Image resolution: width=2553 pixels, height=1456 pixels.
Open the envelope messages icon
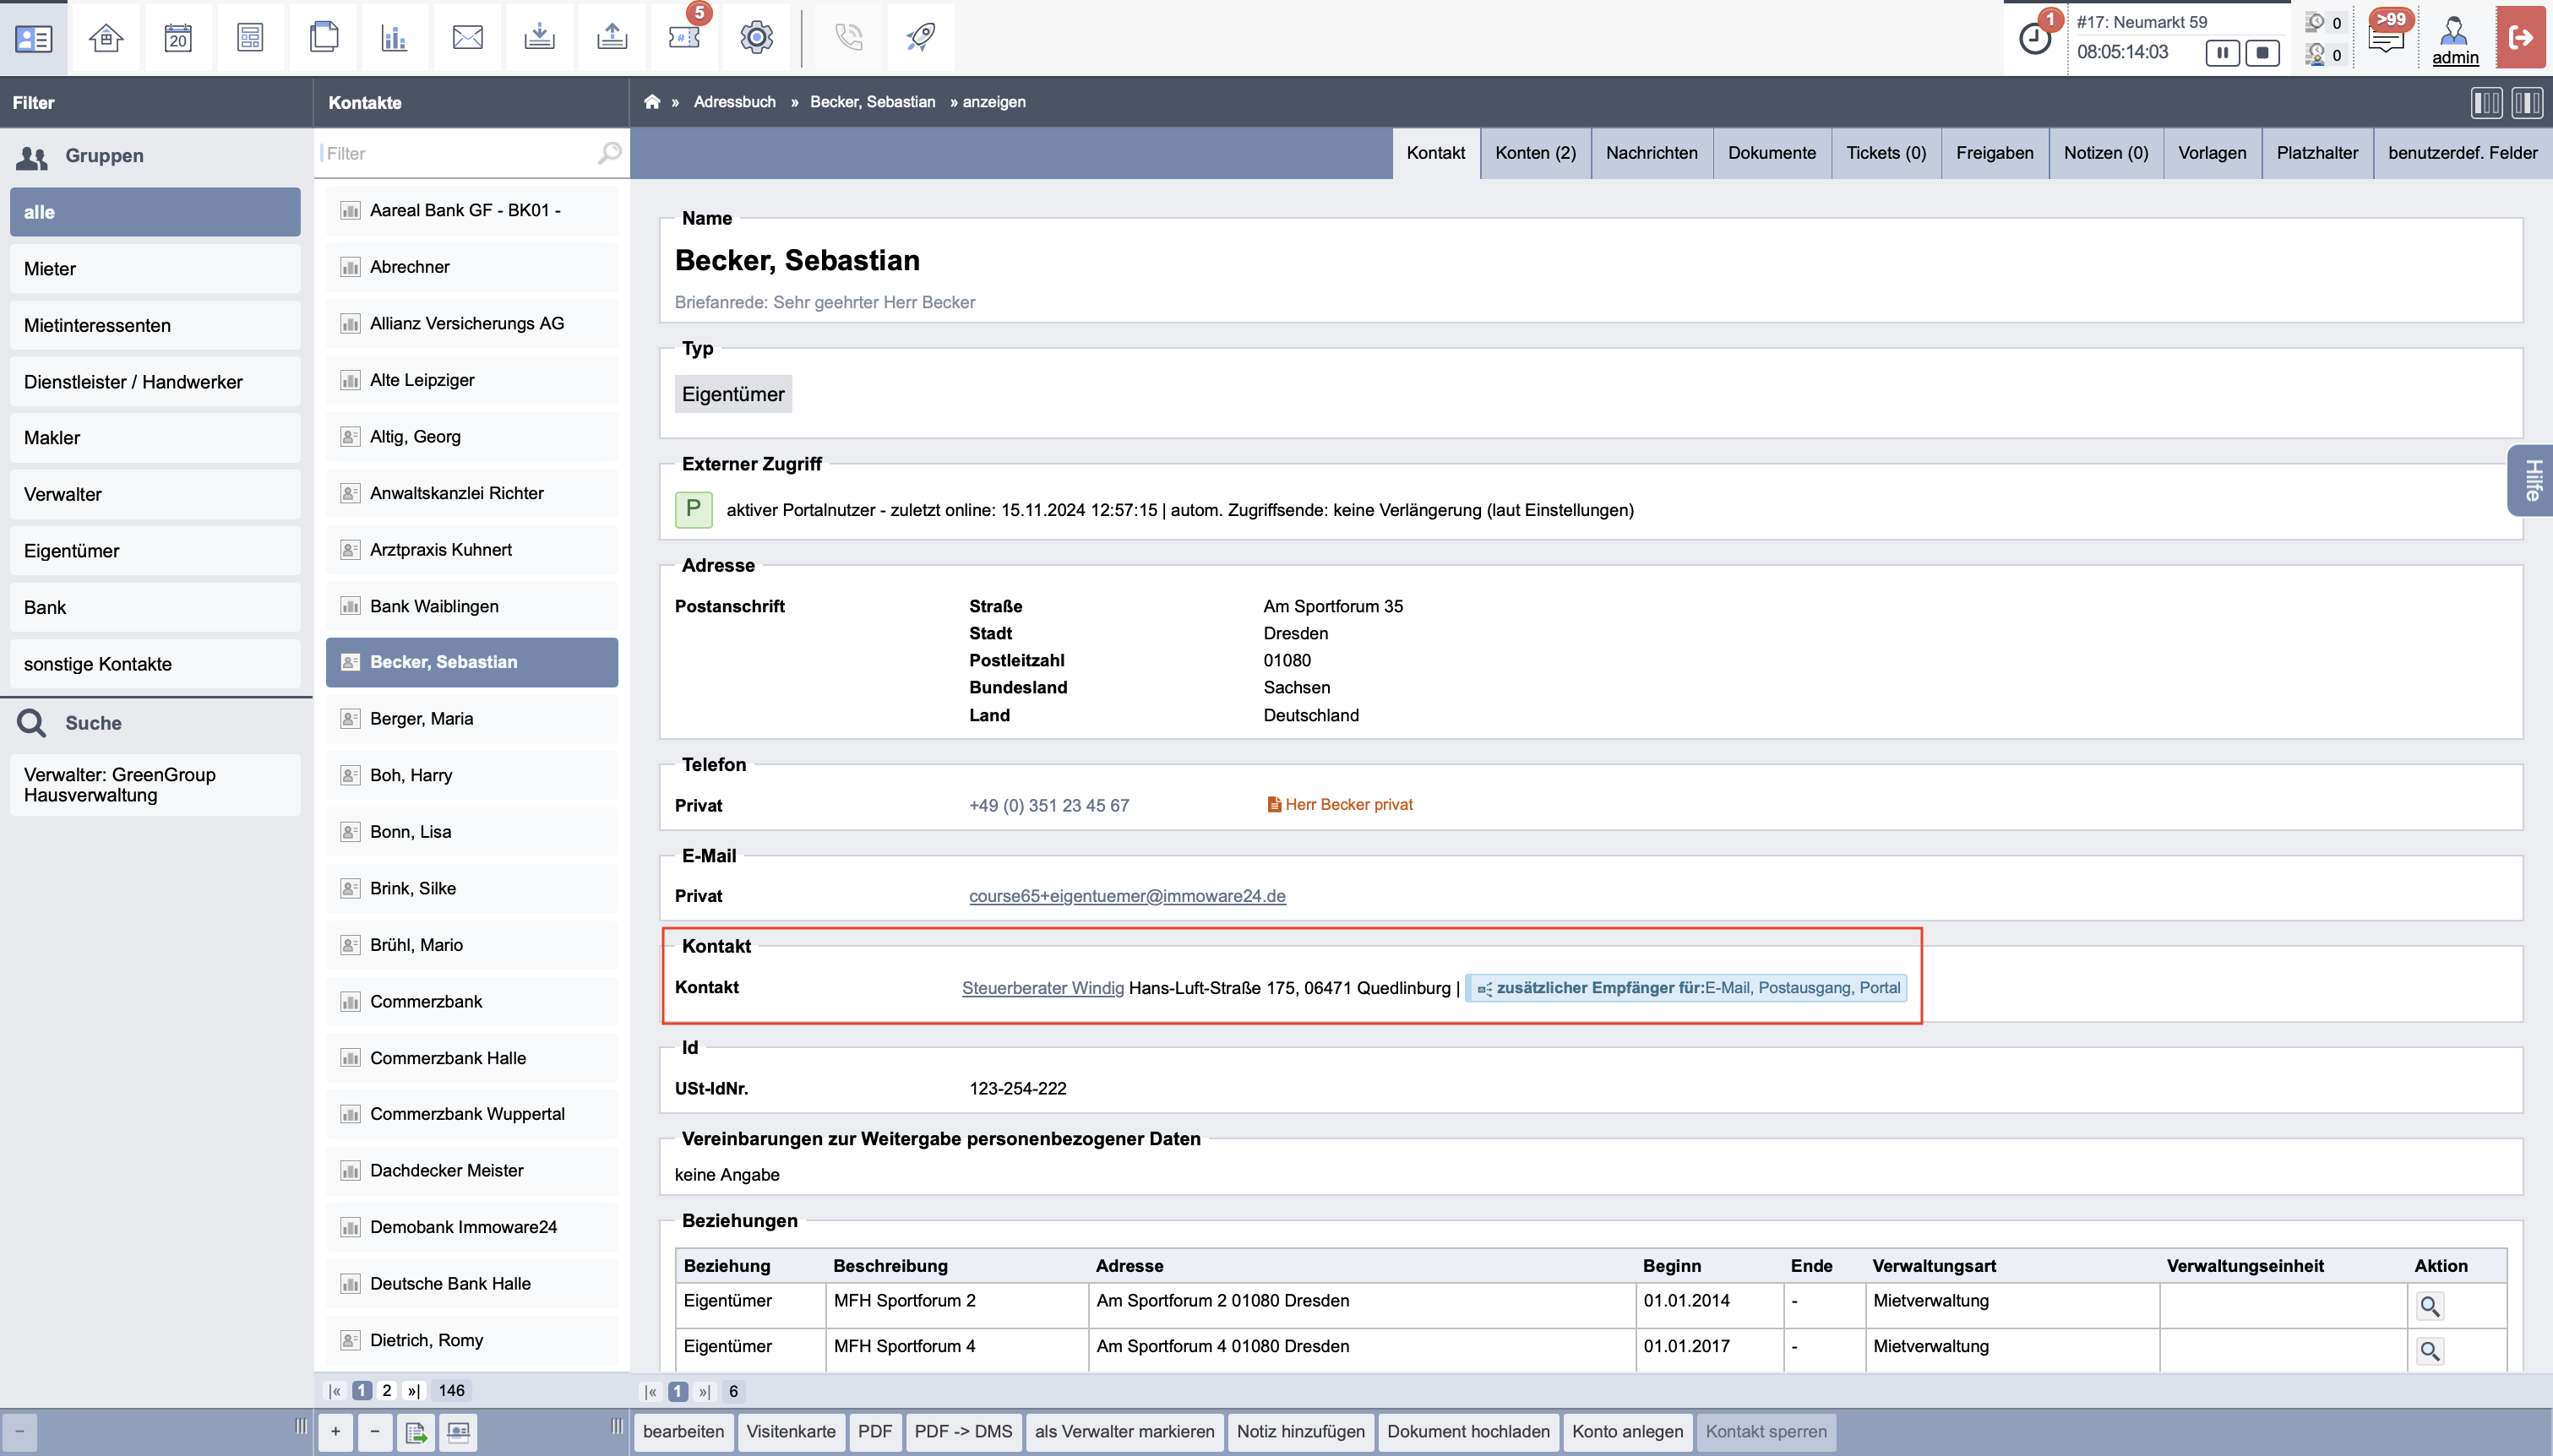click(467, 38)
